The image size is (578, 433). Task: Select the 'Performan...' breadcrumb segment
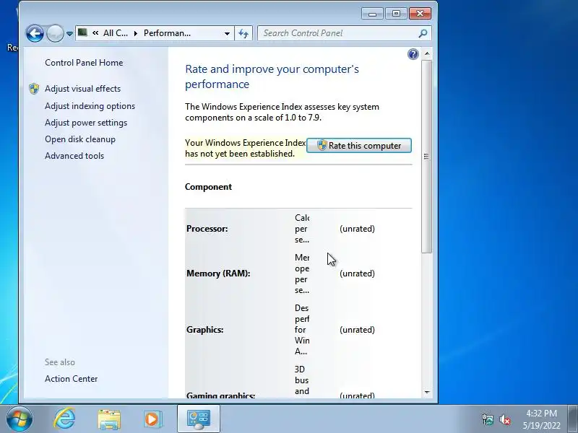[x=167, y=33]
